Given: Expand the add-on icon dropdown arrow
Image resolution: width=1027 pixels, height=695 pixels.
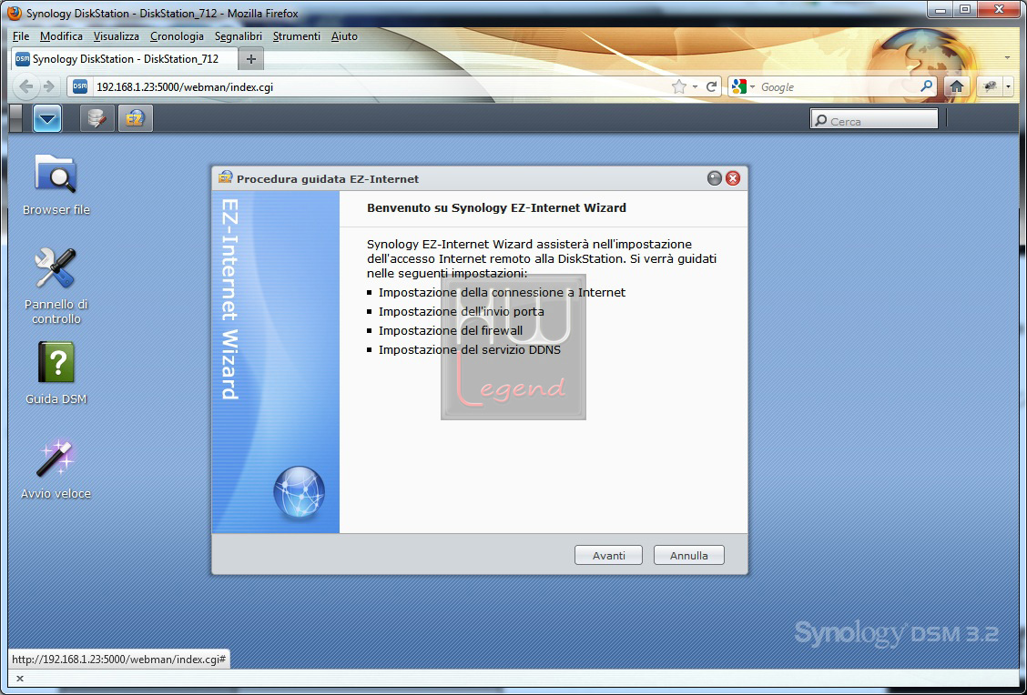Looking at the screenshot, I should click(1008, 86).
